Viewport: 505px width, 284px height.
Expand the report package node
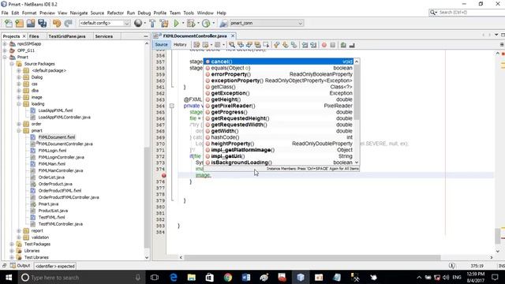(x=19, y=231)
